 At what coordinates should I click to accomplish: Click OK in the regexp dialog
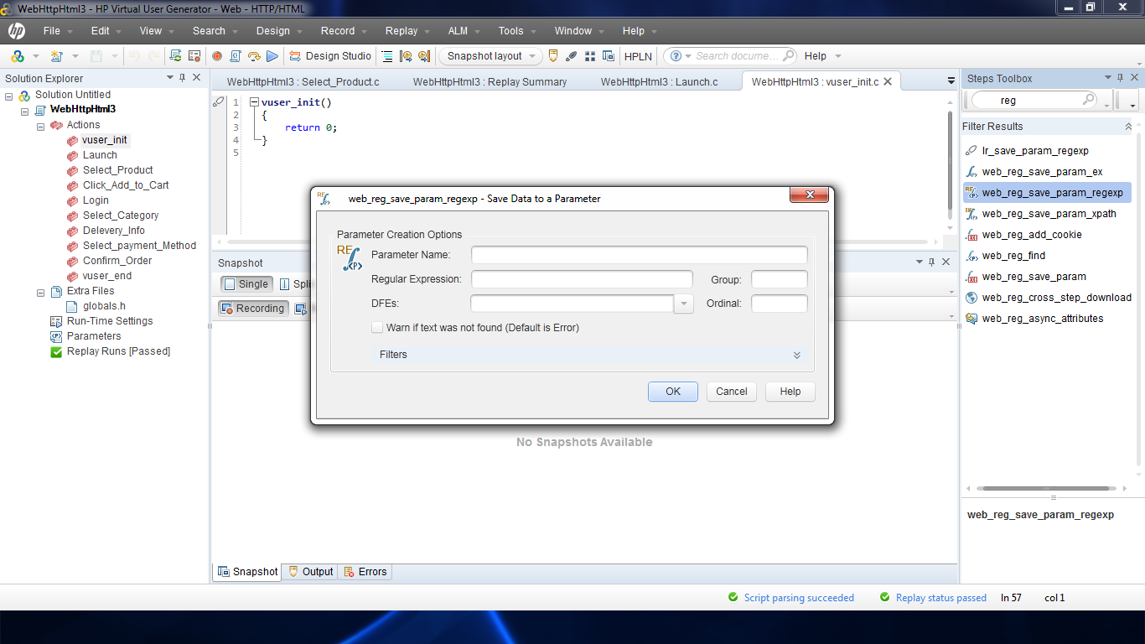[x=673, y=392]
